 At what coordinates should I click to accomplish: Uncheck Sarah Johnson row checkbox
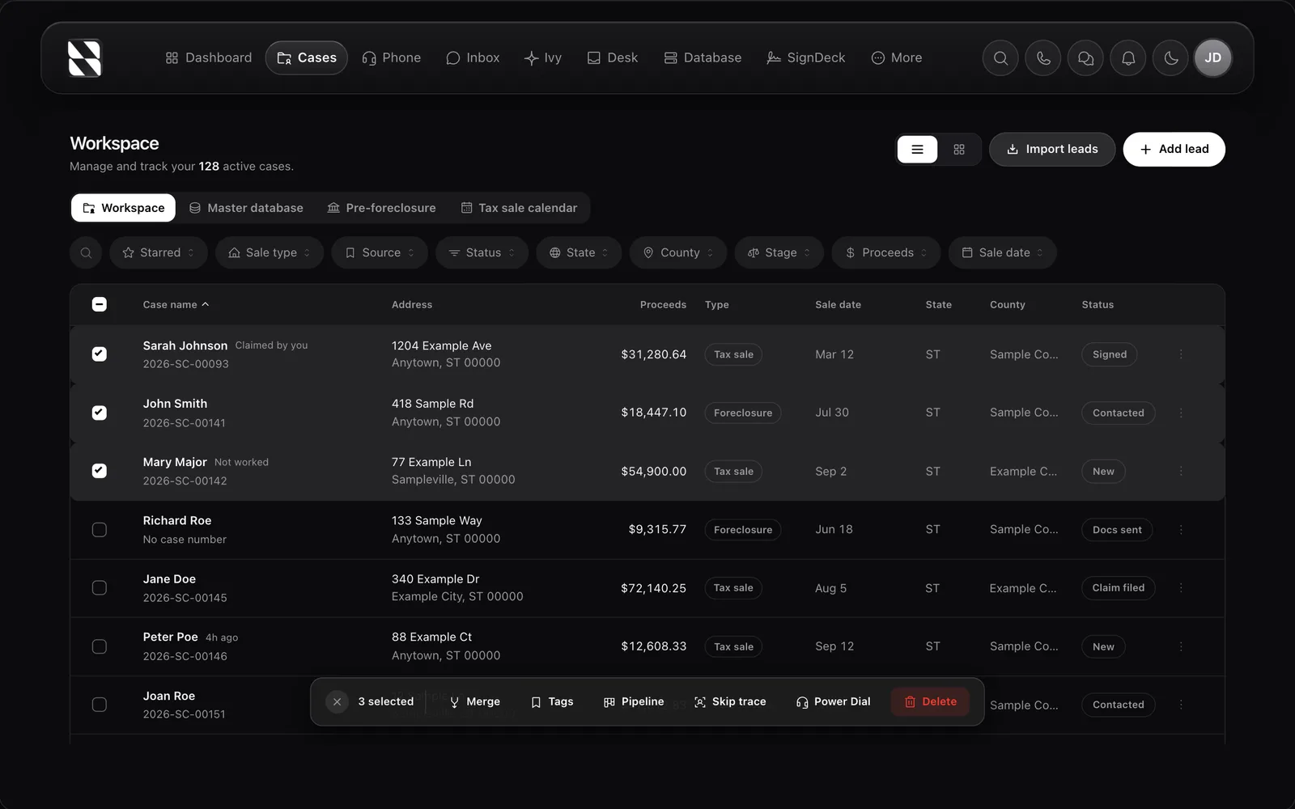point(99,354)
